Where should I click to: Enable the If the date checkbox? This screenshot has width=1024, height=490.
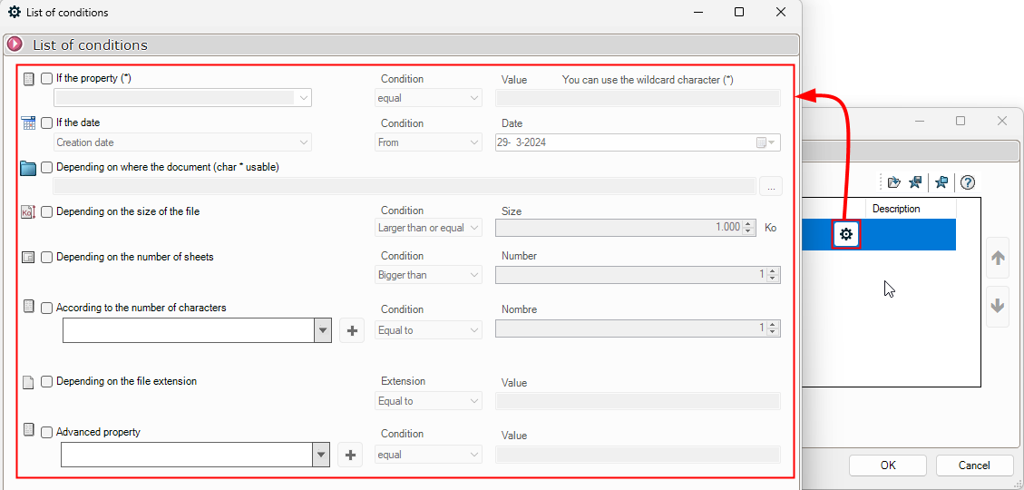click(x=46, y=122)
